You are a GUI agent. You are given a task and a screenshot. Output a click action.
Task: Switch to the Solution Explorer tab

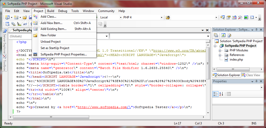[226, 75]
